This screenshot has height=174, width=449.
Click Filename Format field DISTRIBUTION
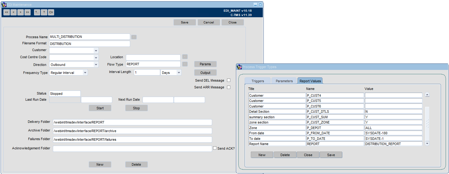(90, 44)
